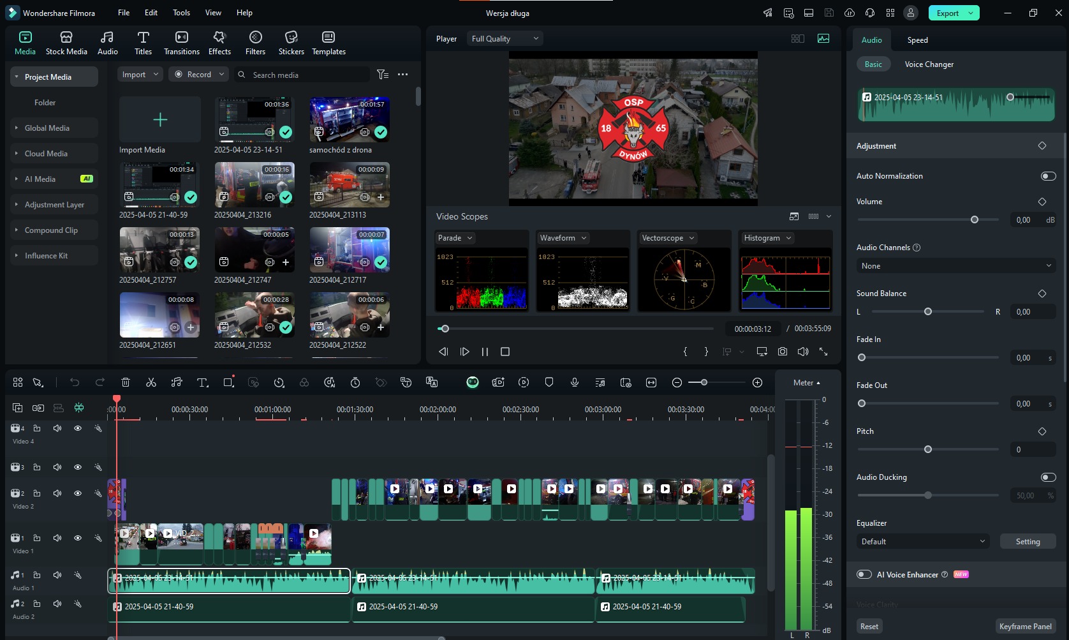Click the microphone voiceover record icon
The width and height of the screenshot is (1069, 640).
575,382
